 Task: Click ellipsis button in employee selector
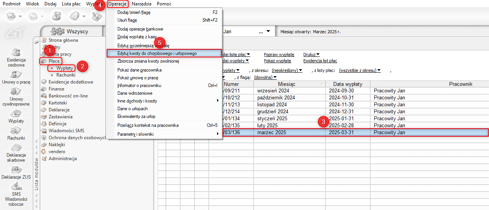click(261, 31)
